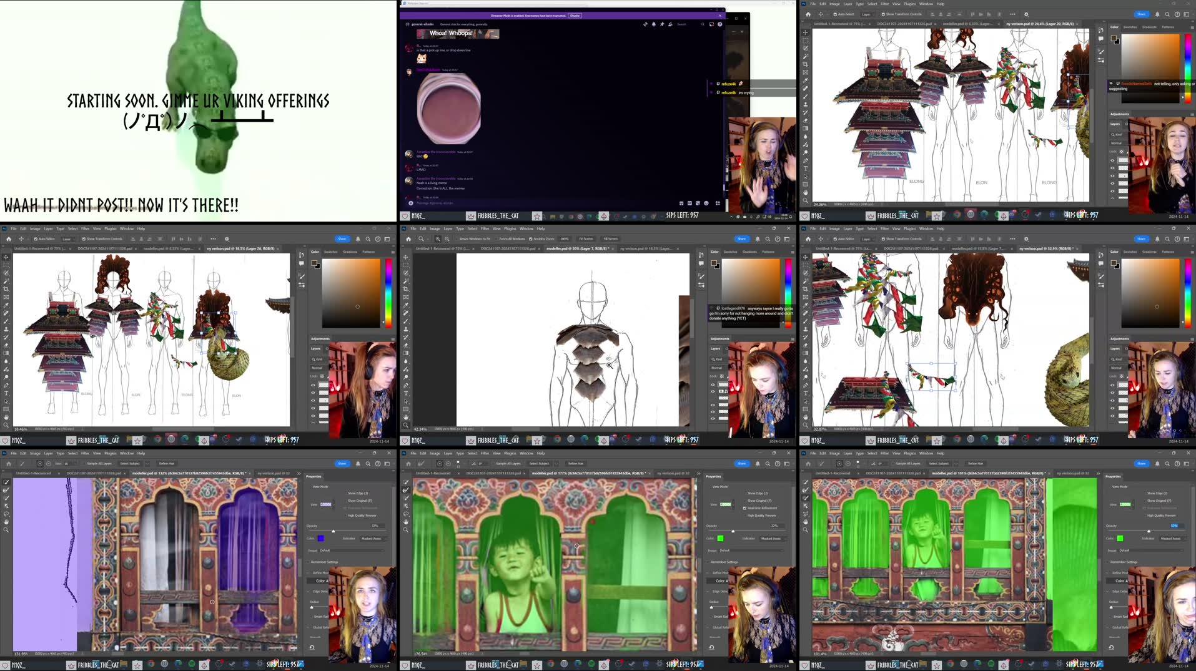
Task: Click 100% zoom button in scale-armor sketch frame
Action: pyautogui.click(x=565, y=239)
